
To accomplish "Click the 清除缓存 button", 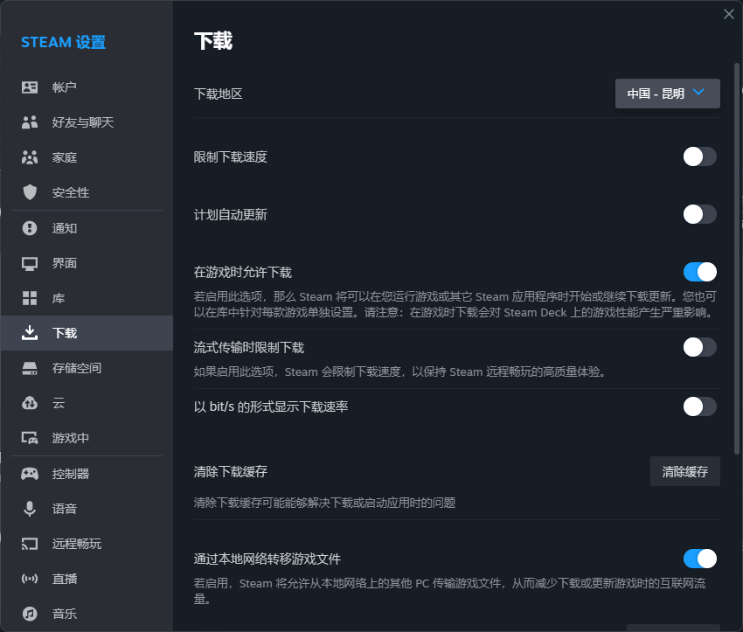I will [x=684, y=471].
